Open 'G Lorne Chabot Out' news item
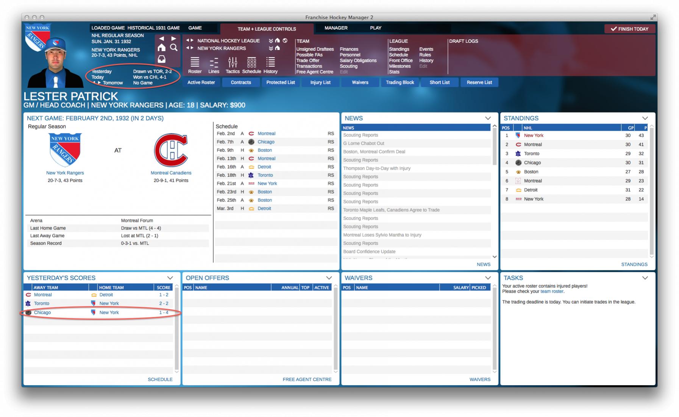Image resolution: width=679 pixels, height=417 pixels. pos(417,144)
